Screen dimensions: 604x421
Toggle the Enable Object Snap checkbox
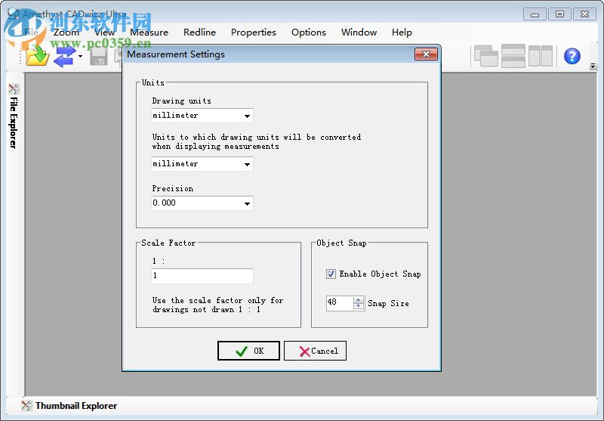(x=331, y=274)
